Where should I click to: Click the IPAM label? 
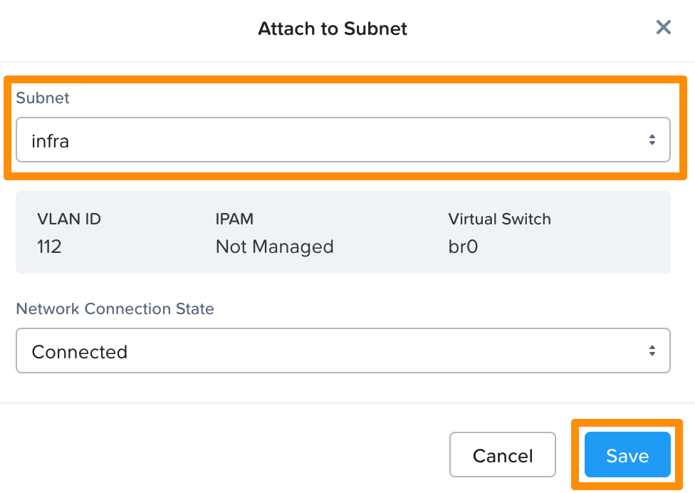[x=234, y=219]
